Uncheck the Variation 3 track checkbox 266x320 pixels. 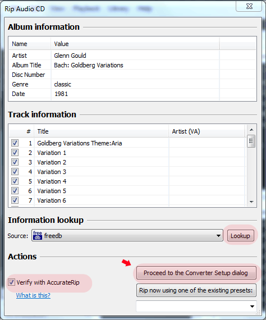click(x=15, y=171)
